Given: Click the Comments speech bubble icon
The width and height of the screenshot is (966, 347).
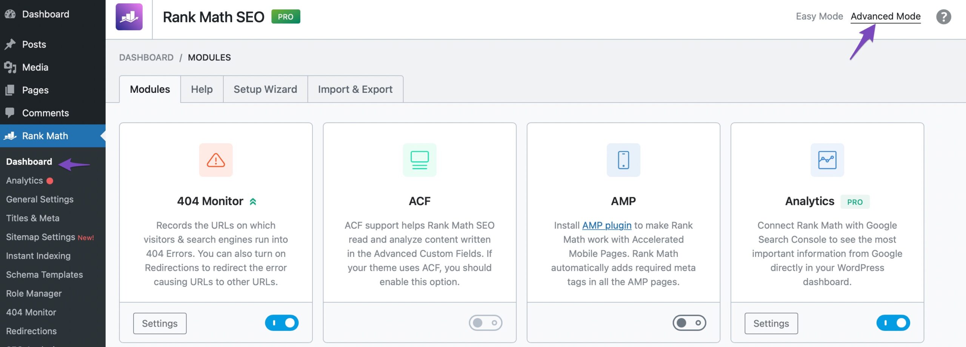Looking at the screenshot, I should click(x=10, y=113).
